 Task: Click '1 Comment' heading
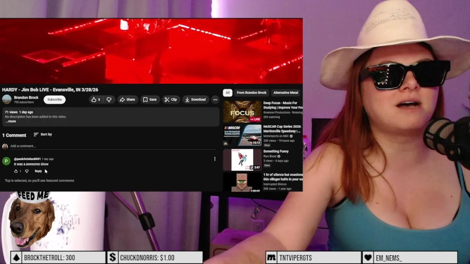click(x=14, y=135)
